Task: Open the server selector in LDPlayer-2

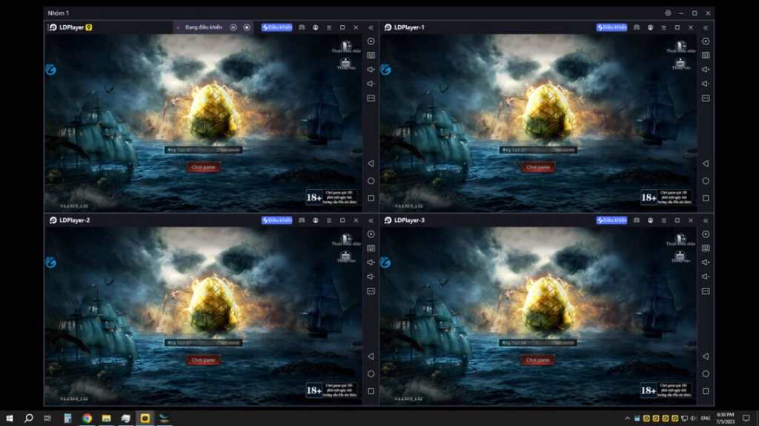Action: click(203, 343)
